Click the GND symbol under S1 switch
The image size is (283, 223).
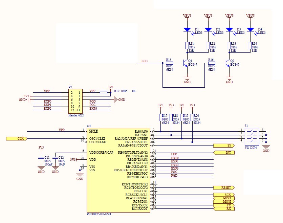tap(266, 149)
